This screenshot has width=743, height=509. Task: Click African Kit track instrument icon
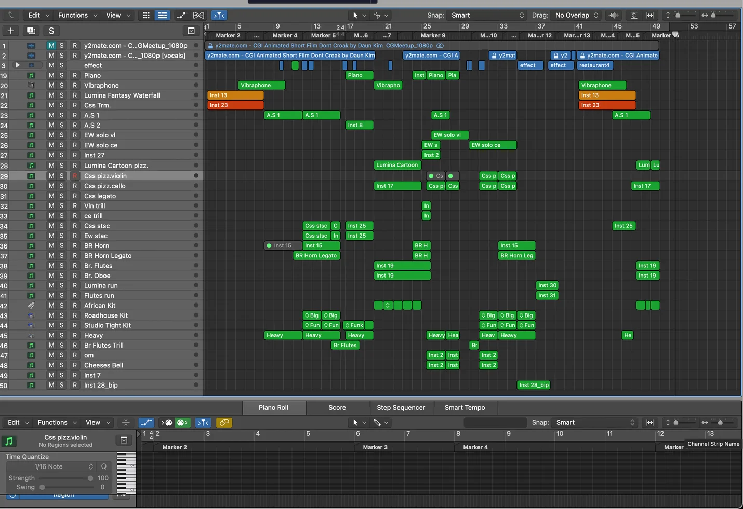click(x=31, y=306)
